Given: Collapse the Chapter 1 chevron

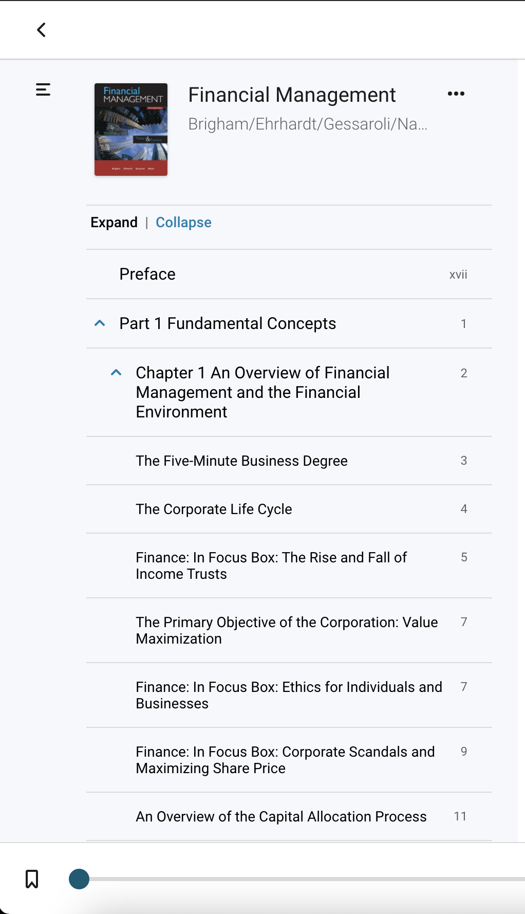Looking at the screenshot, I should tap(116, 373).
